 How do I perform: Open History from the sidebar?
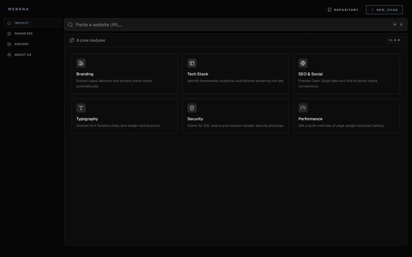32,44
